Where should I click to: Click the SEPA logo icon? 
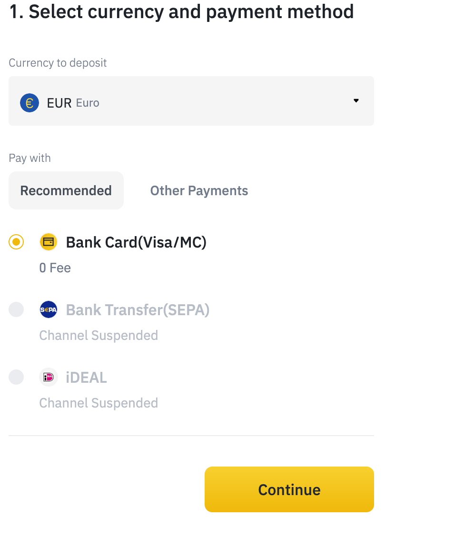[48, 310]
